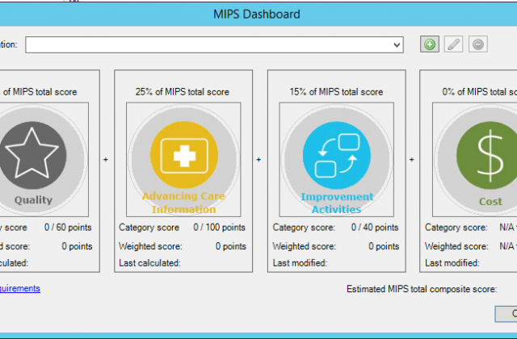Click the green add configuration icon
The width and height of the screenshot is (517, 339).
tap(430, 44)
